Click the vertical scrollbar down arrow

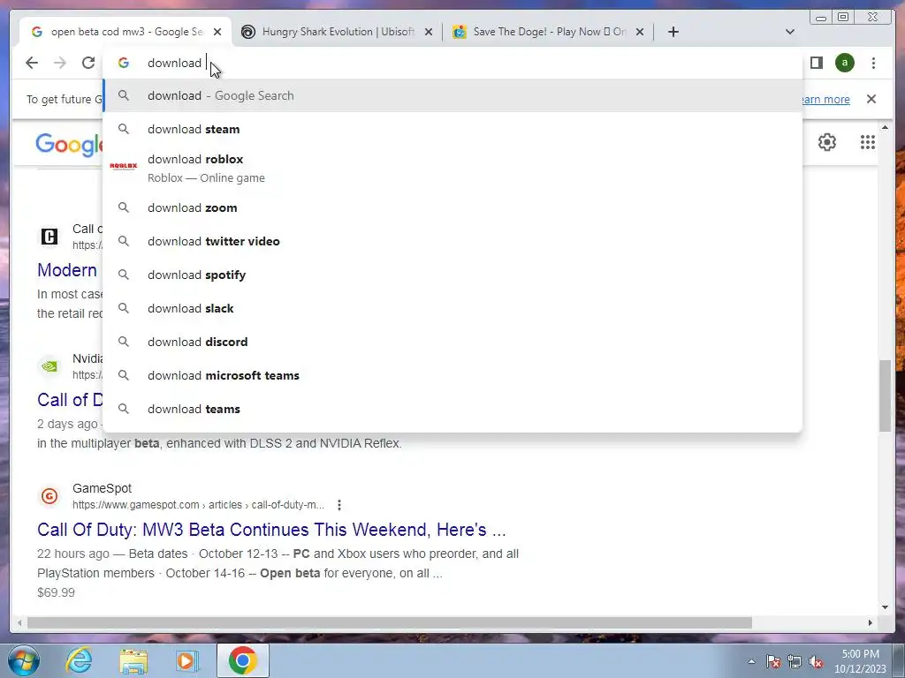click(885, 606)
